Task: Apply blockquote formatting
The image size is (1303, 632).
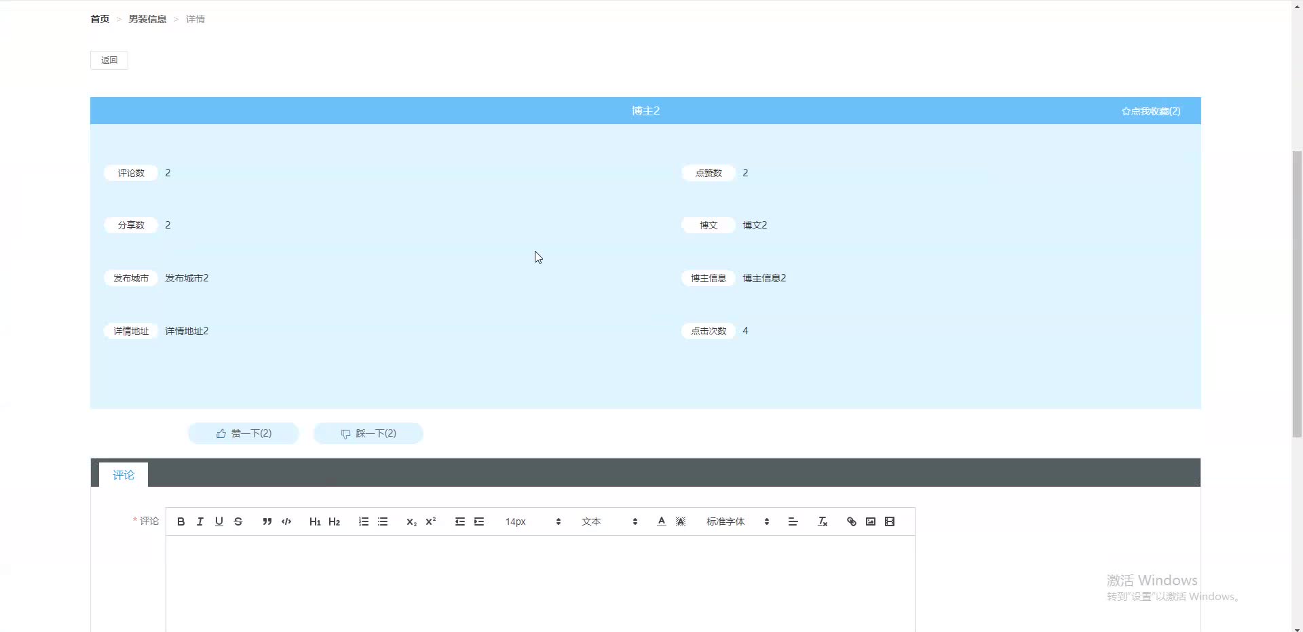Action: coord(267,521)
